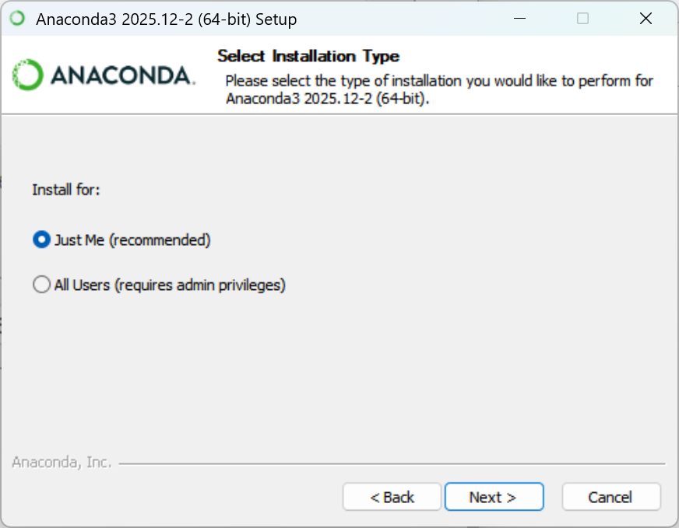Minimize the Anaconda3 Setup window
Screen dimensions: 679x528
(x=519, y=19)
